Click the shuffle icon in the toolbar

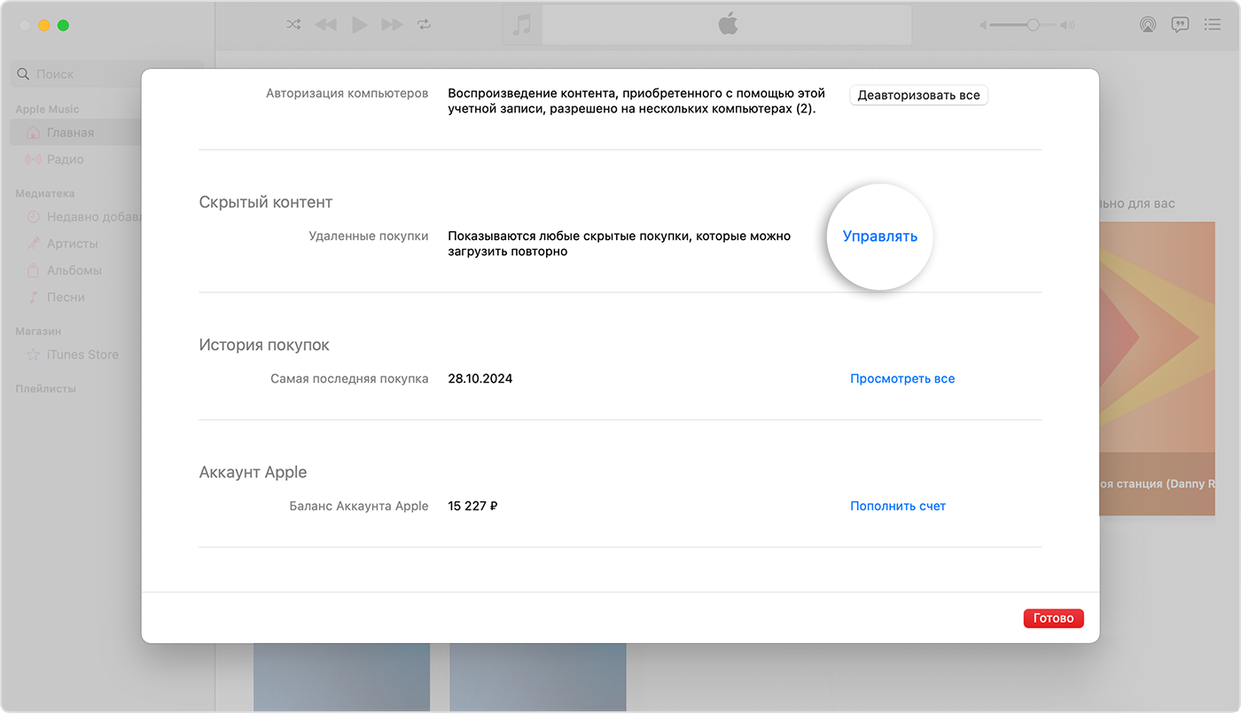[x=293, y=25]
